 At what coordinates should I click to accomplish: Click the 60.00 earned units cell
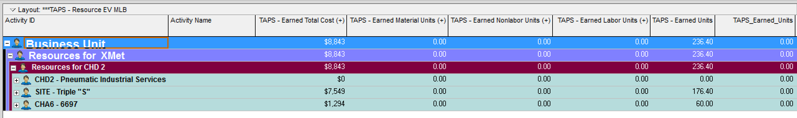pos(683,104)
